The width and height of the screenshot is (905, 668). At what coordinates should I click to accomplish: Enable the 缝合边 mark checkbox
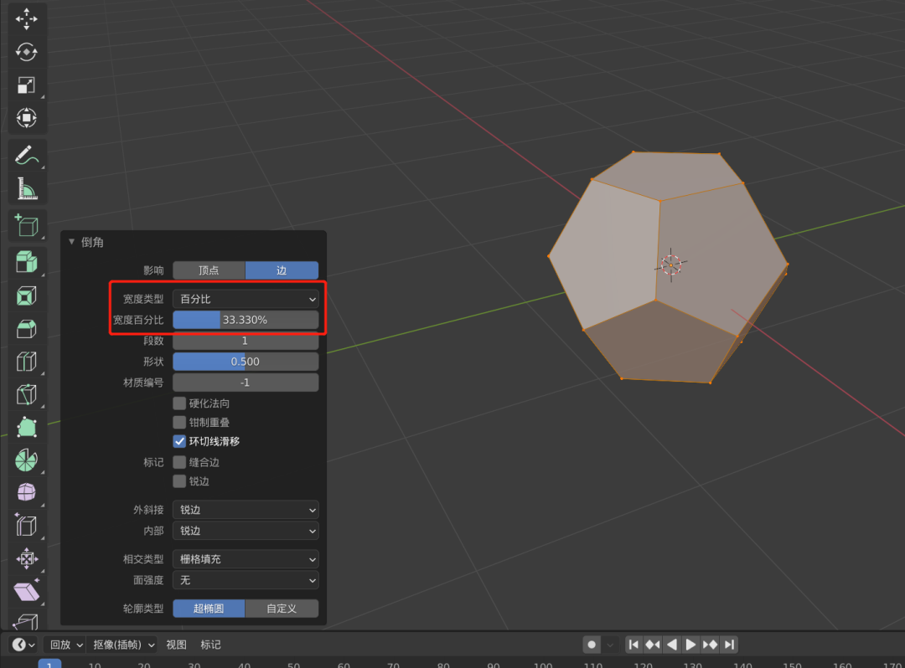(179, 462)
